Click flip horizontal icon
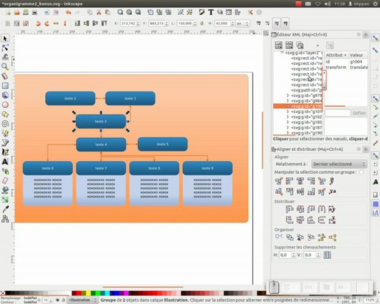Viewport: 380px width, 304px height. [x=56, y=24]
